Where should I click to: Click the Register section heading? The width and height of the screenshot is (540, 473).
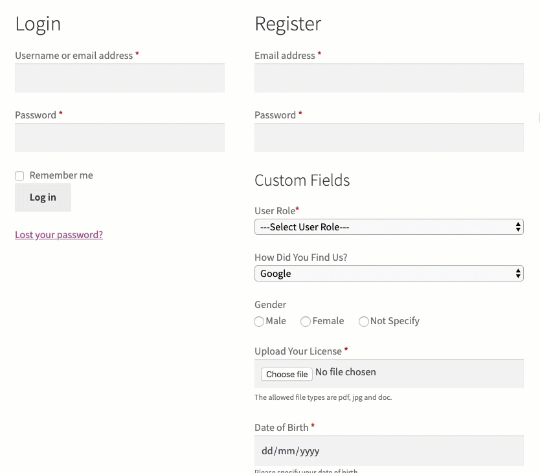tap(287, 23)
